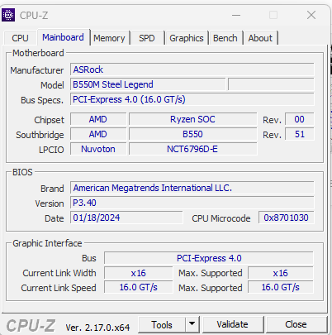Click the Southbridge label
The height and width of the screenshot is (335, 332).
[40, 135]
